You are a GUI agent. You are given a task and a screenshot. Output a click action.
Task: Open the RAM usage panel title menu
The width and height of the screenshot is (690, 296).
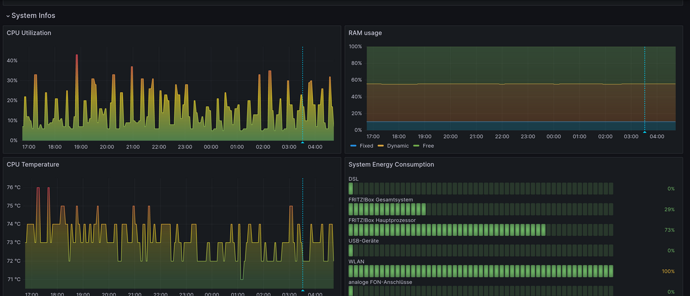tap(365, 33)
